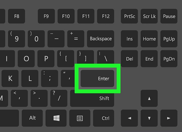Click the F12 function key
This screenshot has height=132, width=182.
(x=106, y=16)
